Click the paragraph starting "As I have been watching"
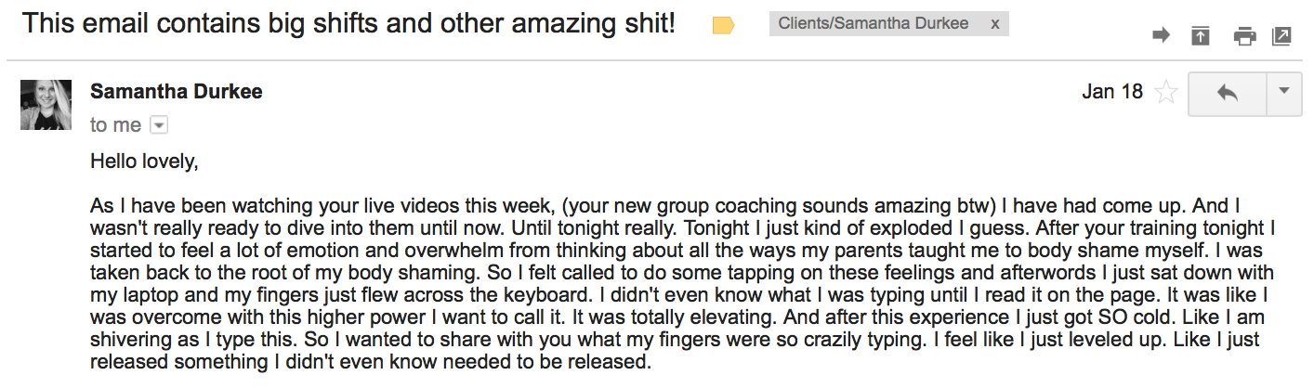 (681, 283)
